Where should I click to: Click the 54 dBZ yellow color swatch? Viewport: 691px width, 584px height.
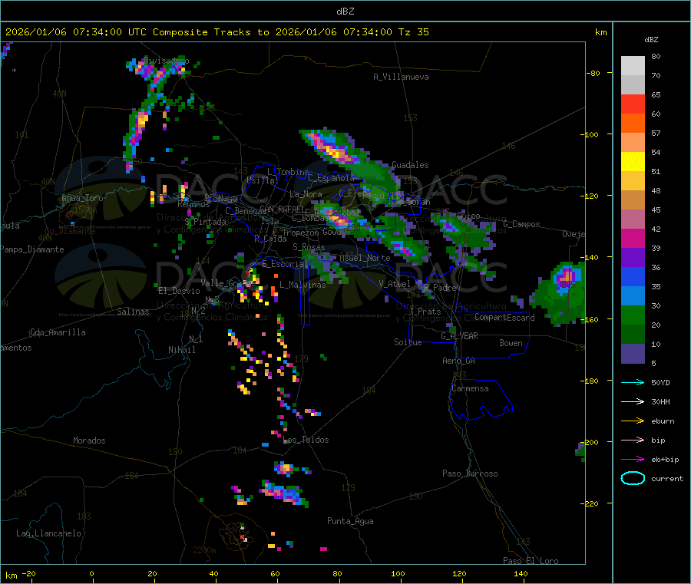633,162
